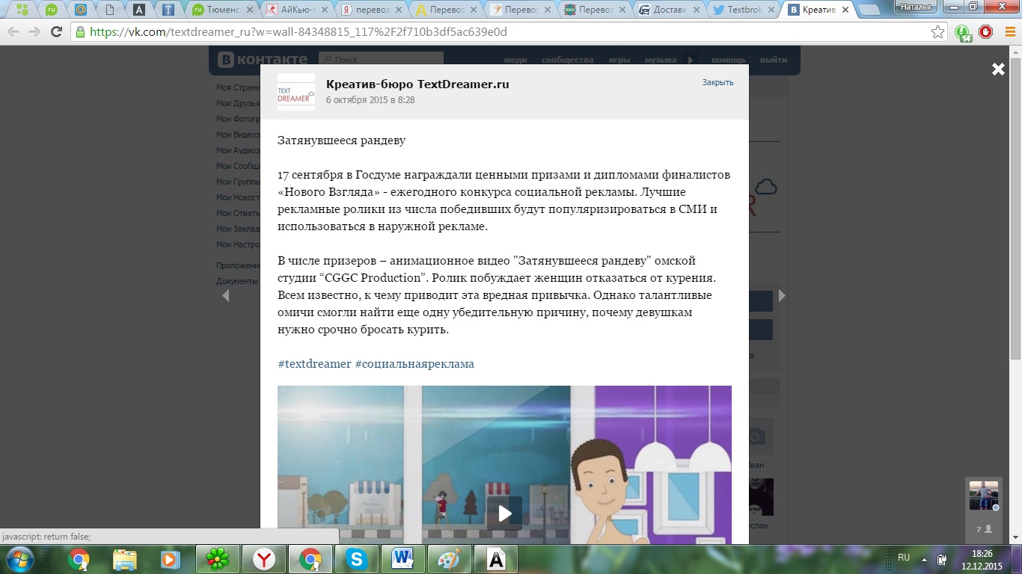
Task: Click the ВКонтакте logo
Action: (263, 60)
